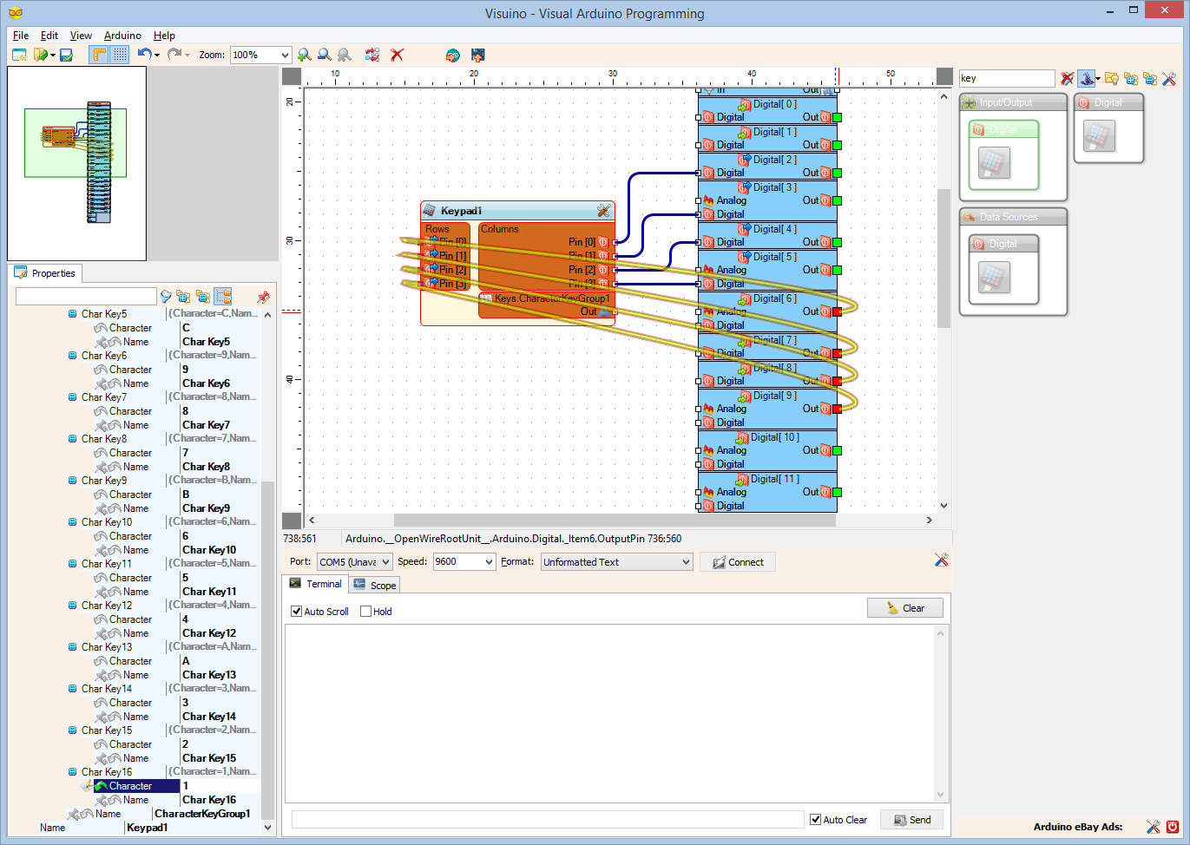The width and height of the screenshot is (1190, 845).
Task: Click inside the serial message input field
Action: coord(547,819)
